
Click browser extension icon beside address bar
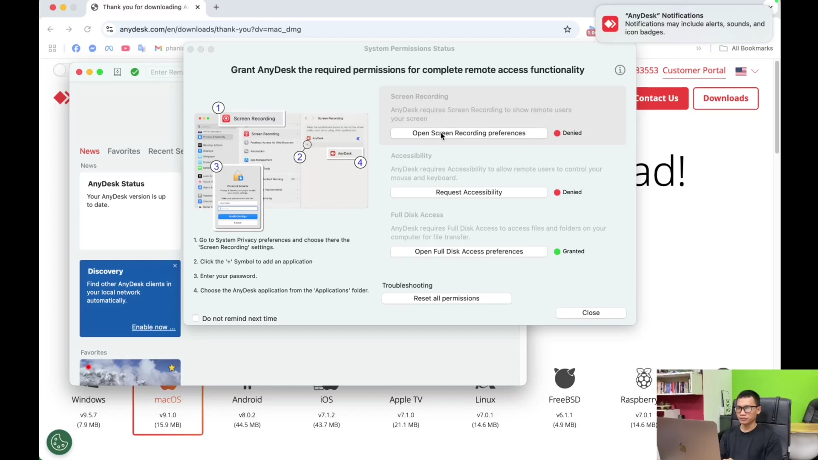click(x=591, y=30)
